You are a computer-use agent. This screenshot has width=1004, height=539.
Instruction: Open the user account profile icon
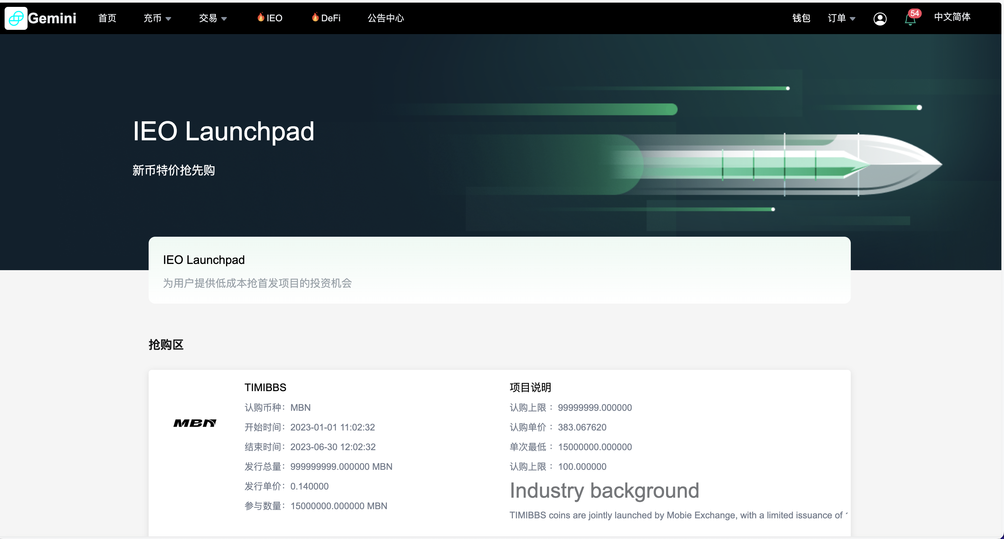(880, 18)
